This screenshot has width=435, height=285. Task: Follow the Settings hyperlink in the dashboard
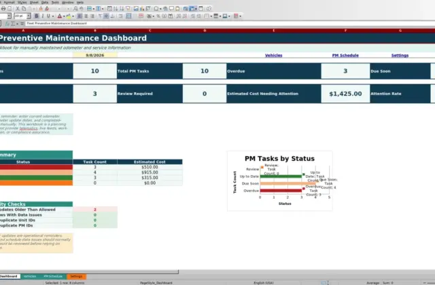[400, 56]
